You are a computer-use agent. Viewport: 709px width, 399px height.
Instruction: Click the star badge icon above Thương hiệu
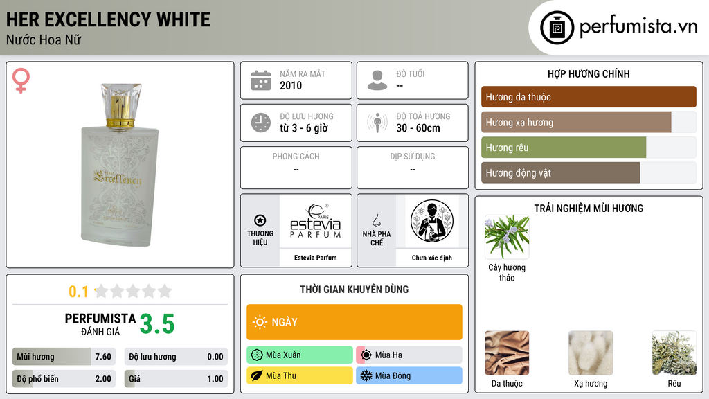(x=260, y=220)
